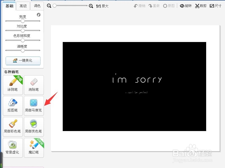The width and height of the screenshot is (225, 168).
Task: Open the 尺寸 resize tool
Action: click(x=215, y=6)
